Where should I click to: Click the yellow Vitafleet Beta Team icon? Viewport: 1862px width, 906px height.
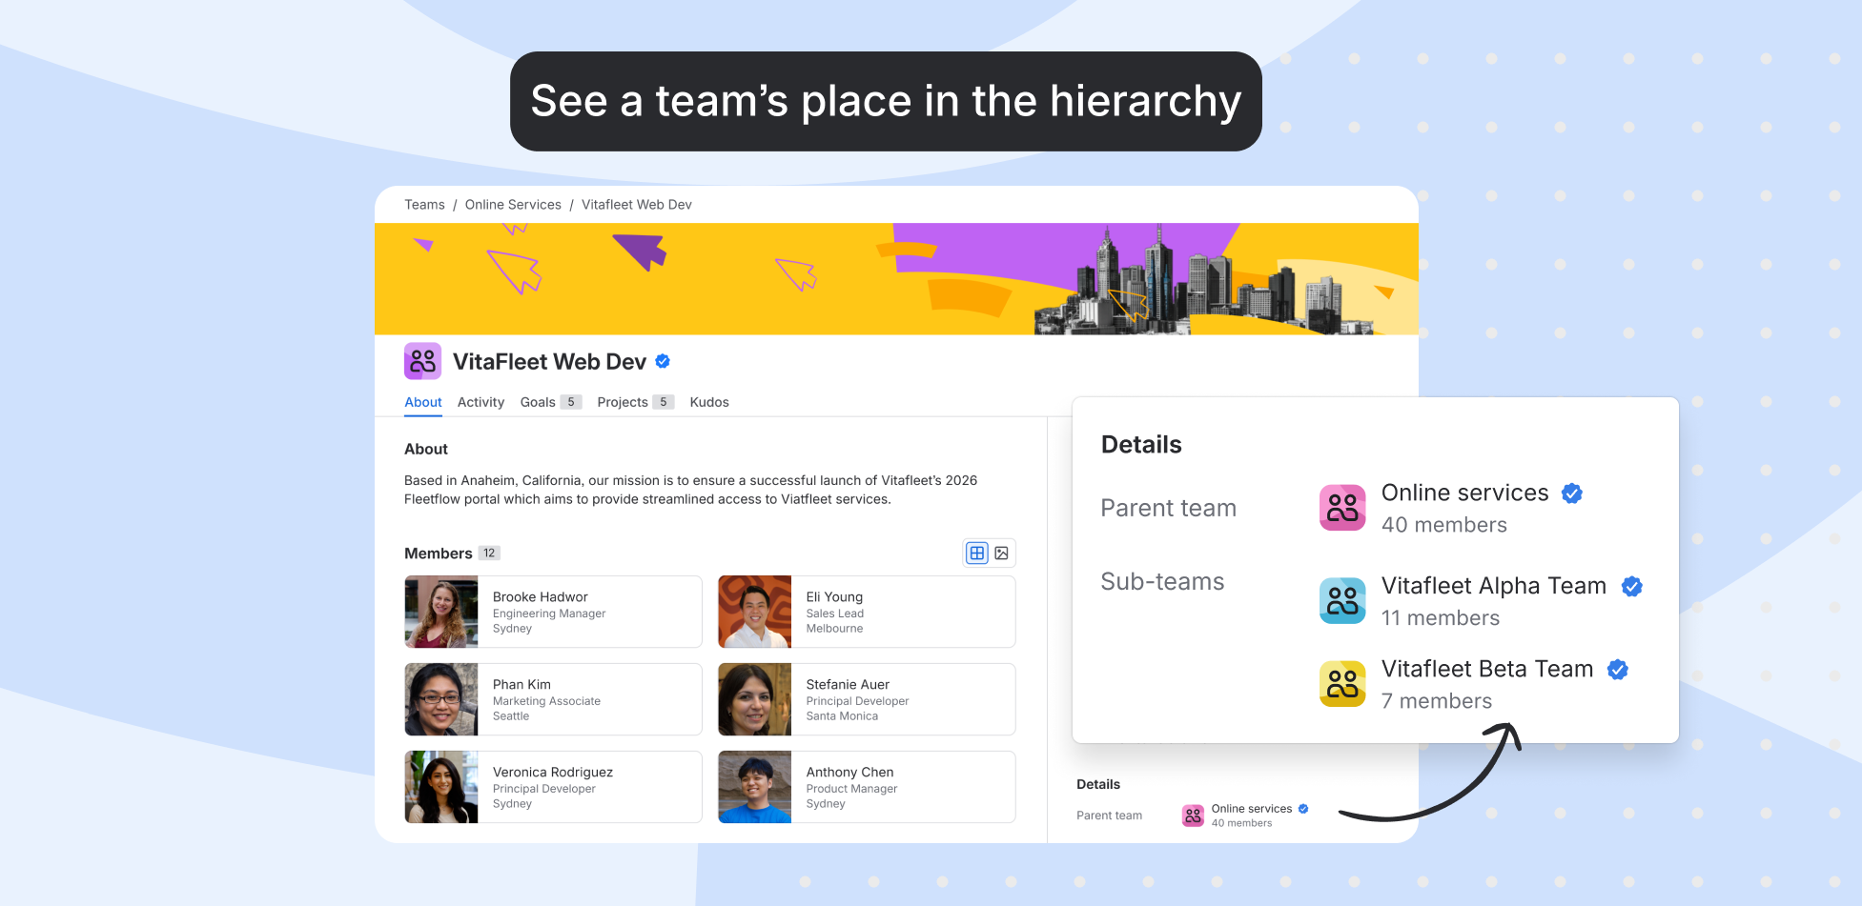pos(1342,684)
